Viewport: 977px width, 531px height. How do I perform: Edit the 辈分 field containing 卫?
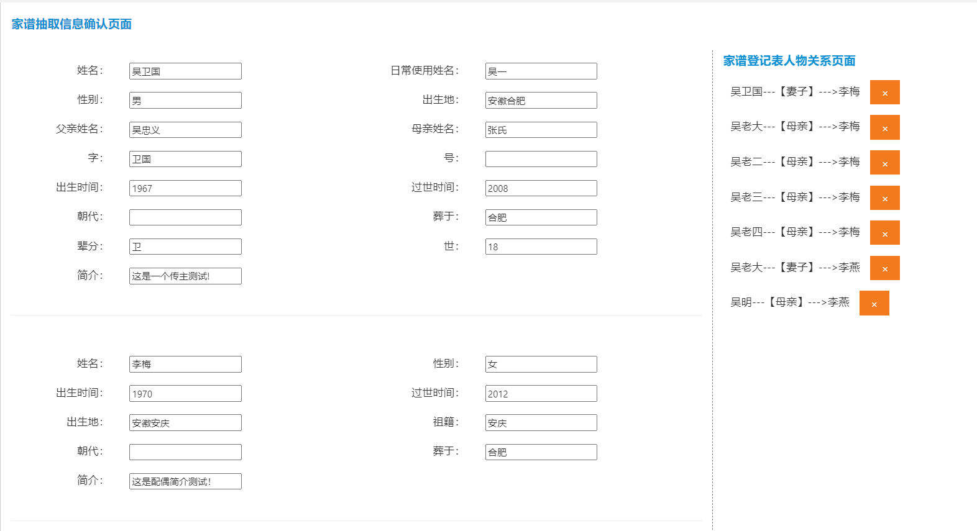185,247
